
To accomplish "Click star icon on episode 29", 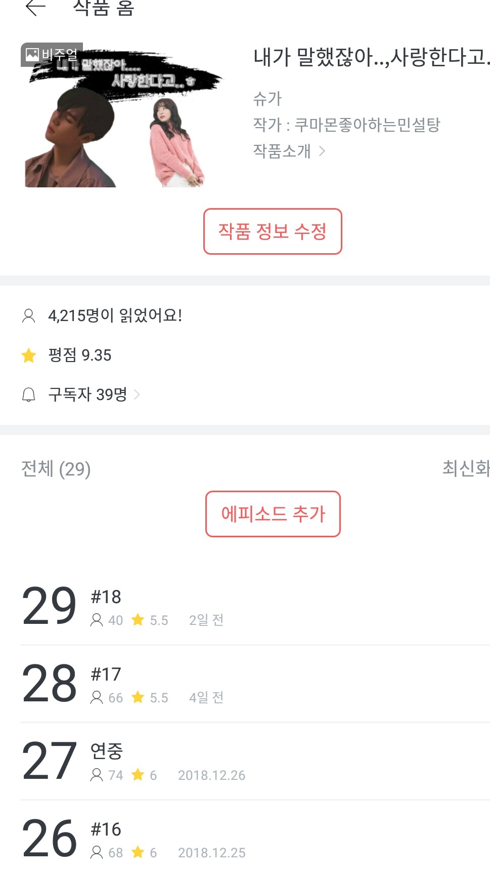I will click(x=138, y=620).
